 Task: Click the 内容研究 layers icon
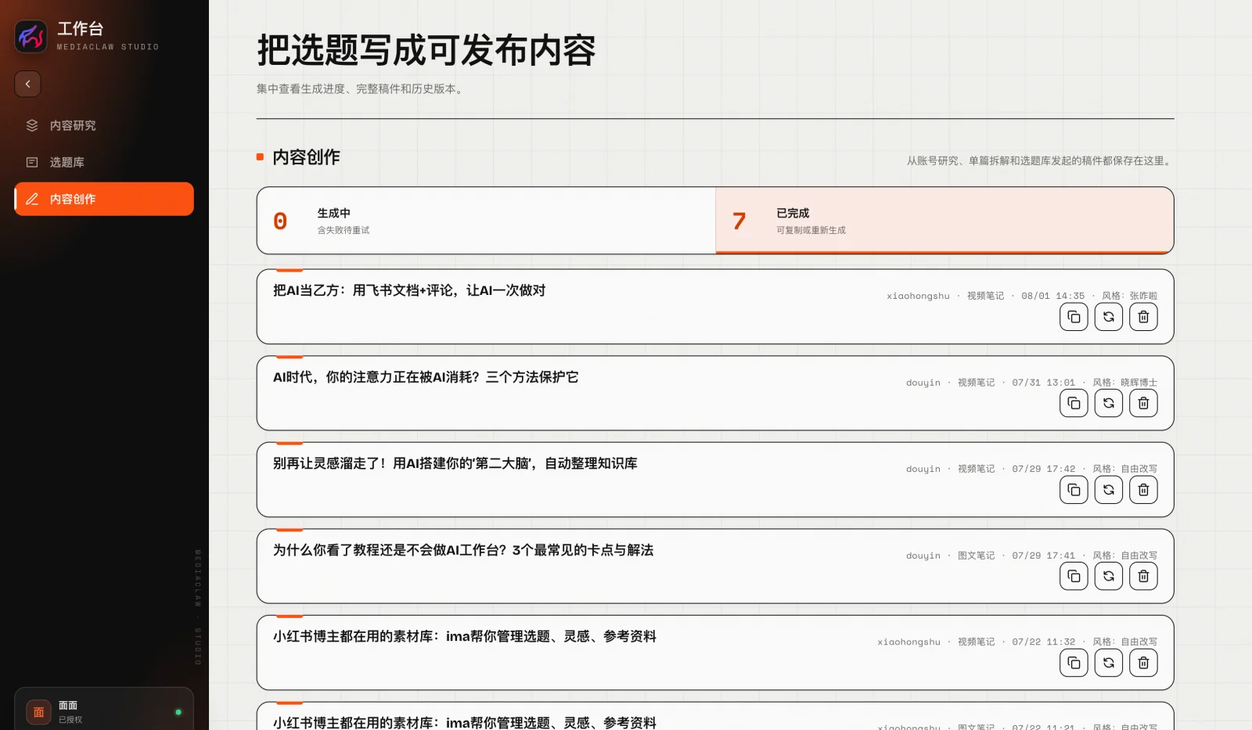[32, 125]
